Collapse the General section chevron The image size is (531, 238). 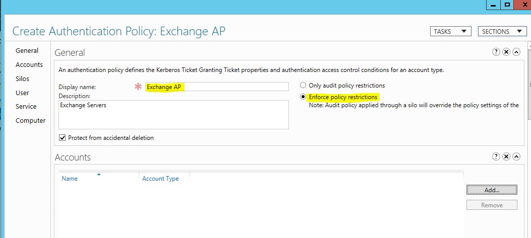click(516, 52)
